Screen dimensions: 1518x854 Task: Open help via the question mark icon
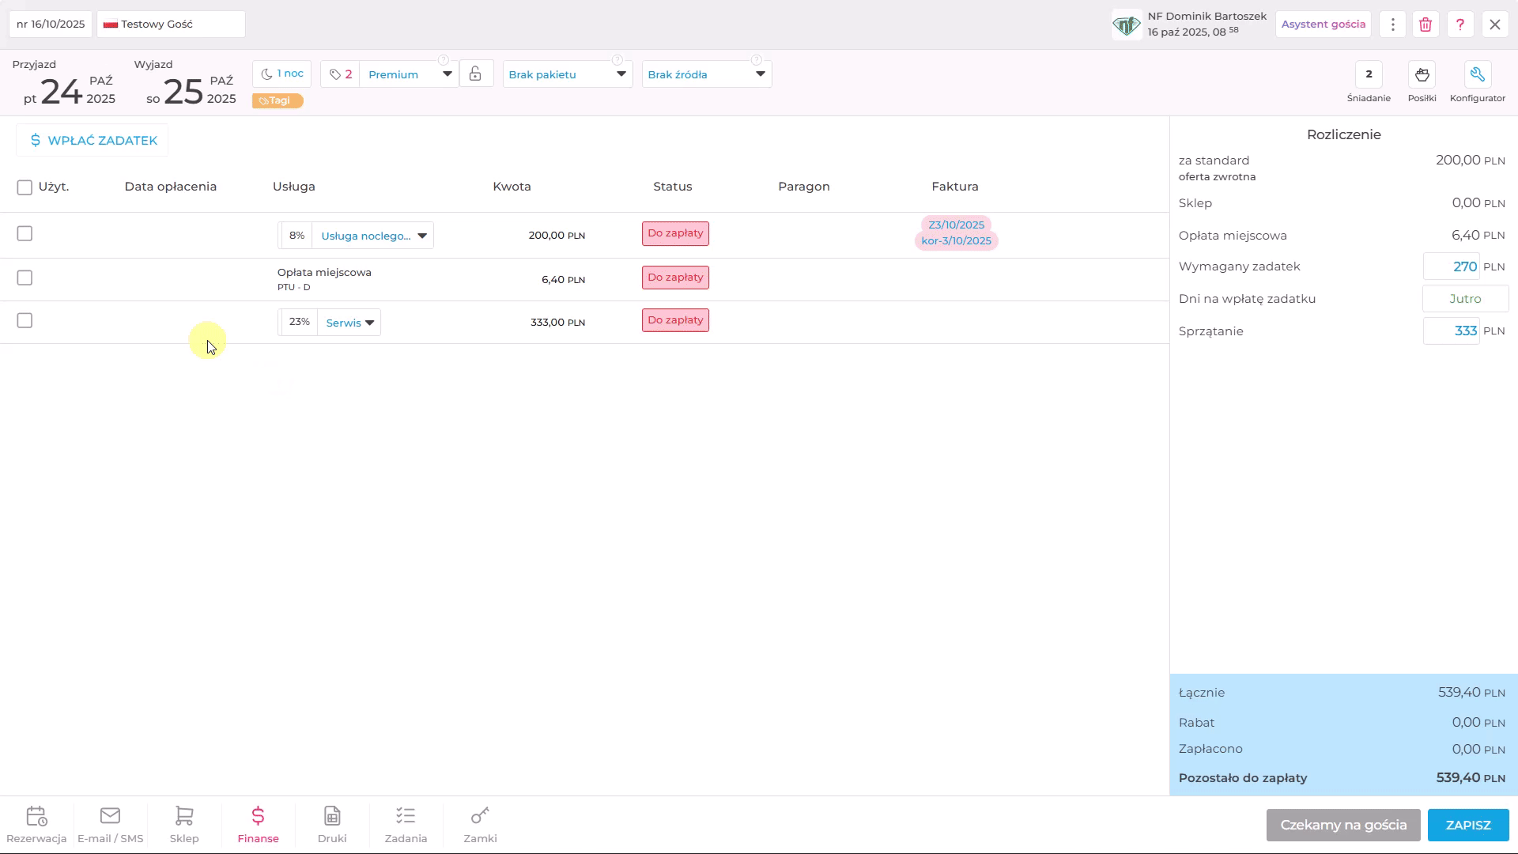click(x=1460, y=25)
